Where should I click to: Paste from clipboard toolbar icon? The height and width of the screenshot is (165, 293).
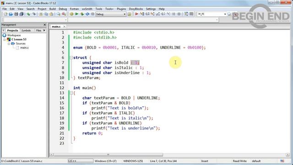point(51,14)
